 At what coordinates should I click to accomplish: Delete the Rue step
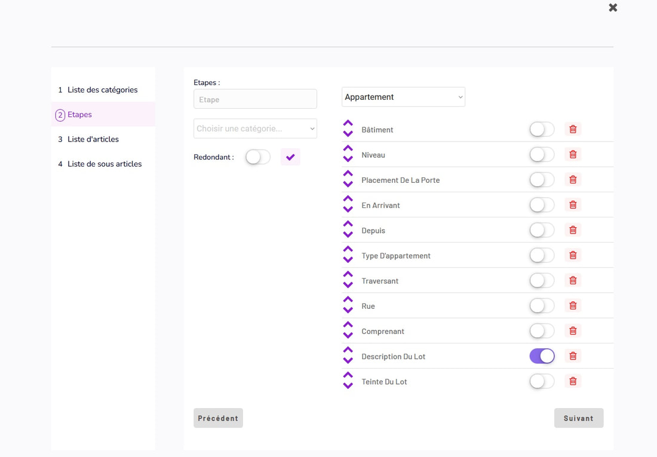(573, 305)
